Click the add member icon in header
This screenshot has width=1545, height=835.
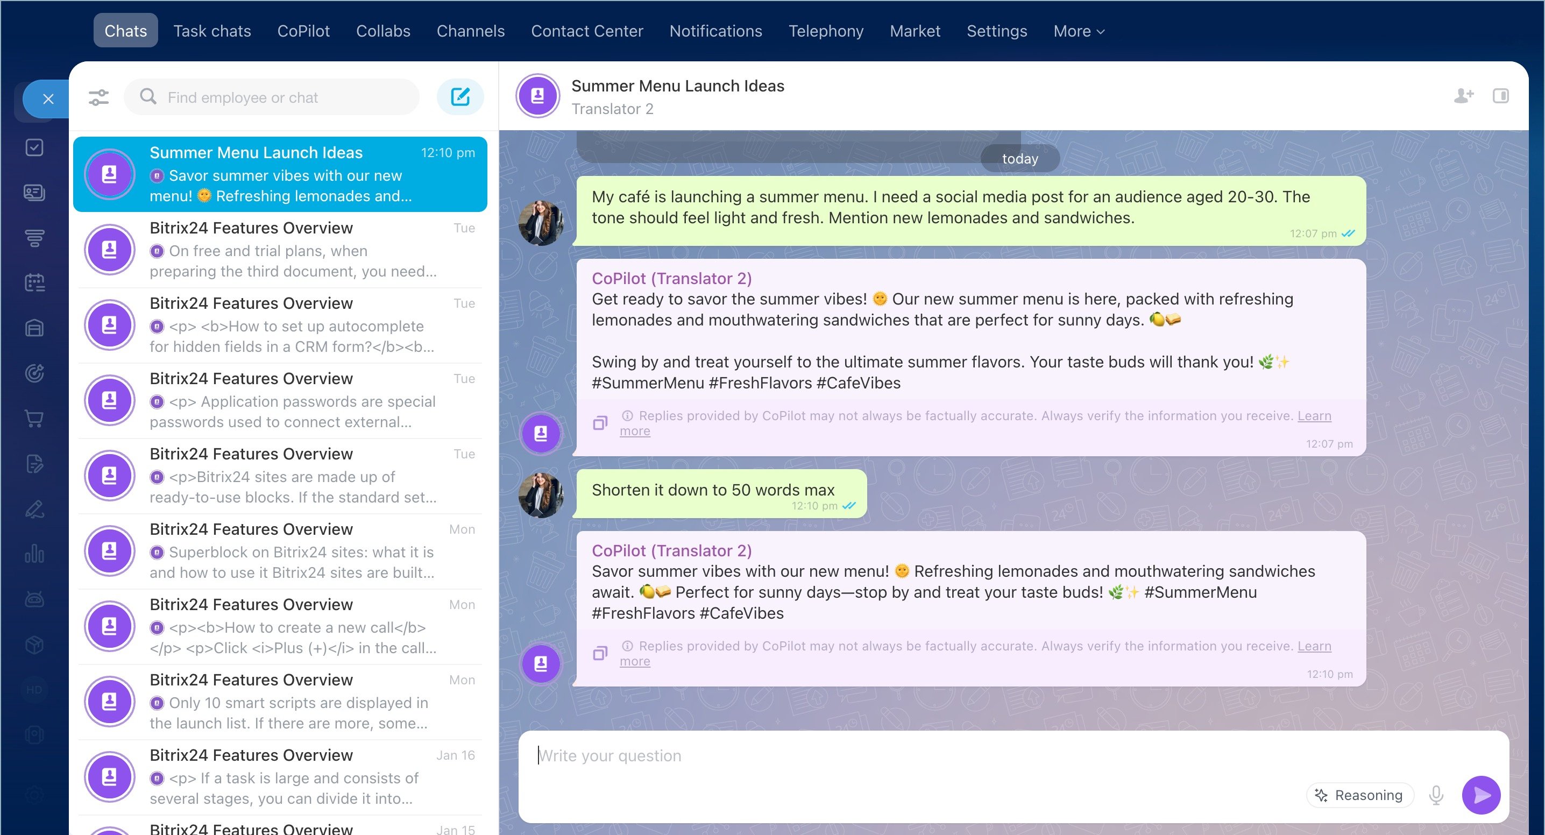[1463, 96]
